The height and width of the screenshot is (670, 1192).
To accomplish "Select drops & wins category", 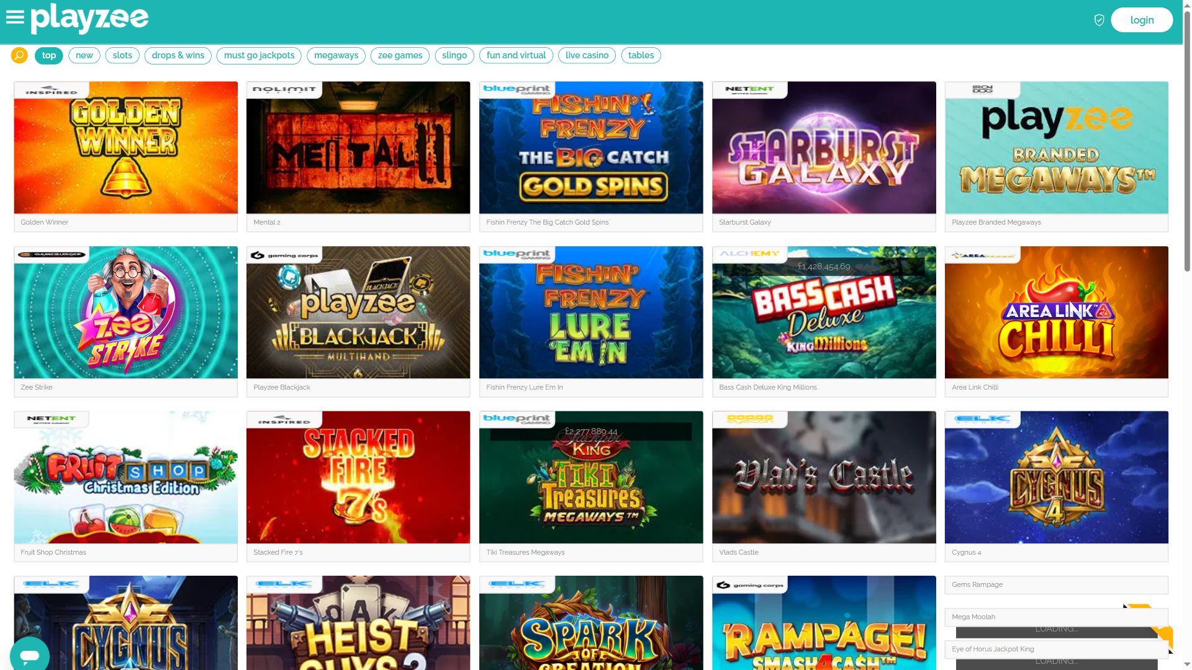I will pos(178,55).
